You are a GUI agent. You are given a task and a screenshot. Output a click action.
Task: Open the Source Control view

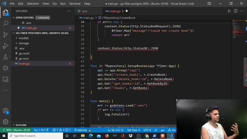click(x=5, y=34)
